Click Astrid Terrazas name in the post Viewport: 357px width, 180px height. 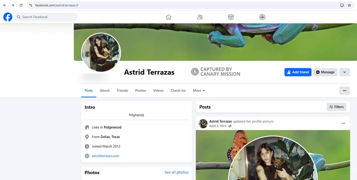[x=220, y=121]
